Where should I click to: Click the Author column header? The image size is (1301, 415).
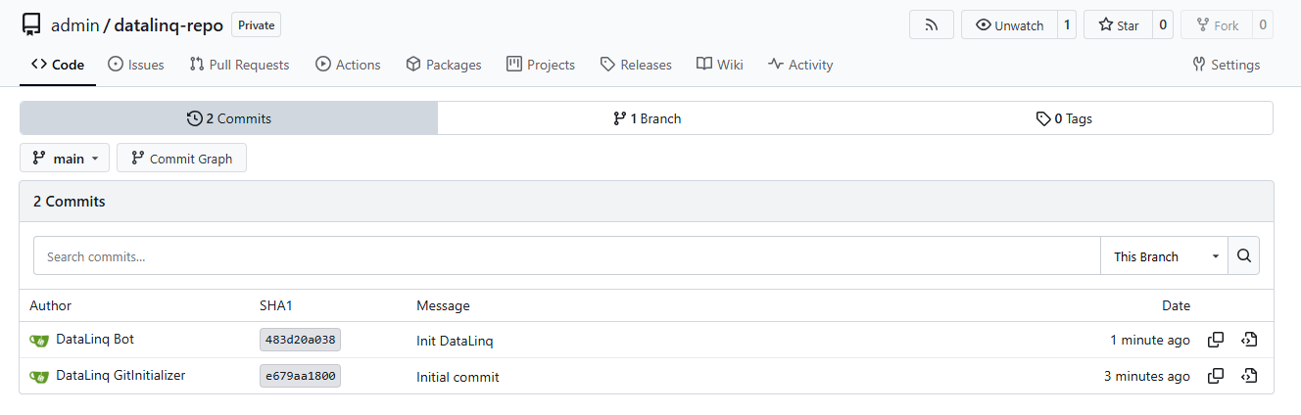tap(50, 305)
